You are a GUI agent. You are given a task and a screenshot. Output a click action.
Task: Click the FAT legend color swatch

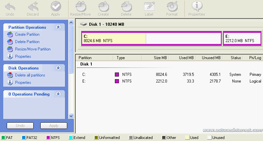[3, 138]
